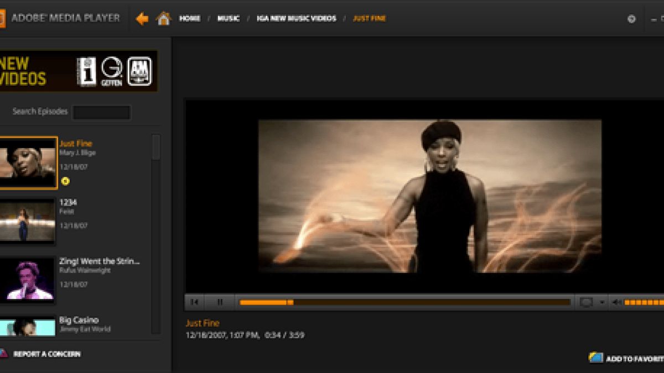The width and height of the screenshot is (664, 373).
Task: Open IGA New Music Videos breadcrumb
Action: click(296, 18)
